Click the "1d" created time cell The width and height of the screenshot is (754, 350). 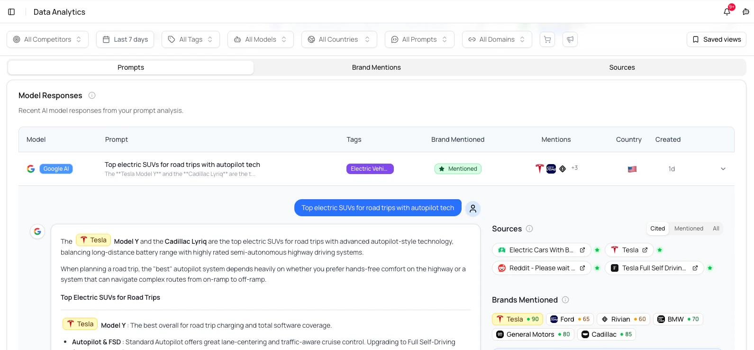[x=672, y=169]
